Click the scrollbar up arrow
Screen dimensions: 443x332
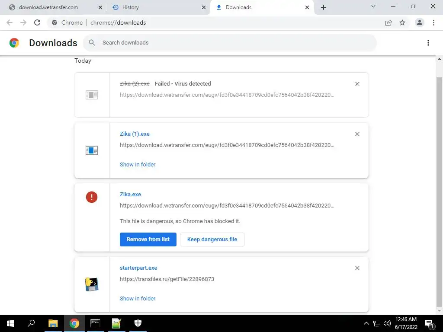439,59
